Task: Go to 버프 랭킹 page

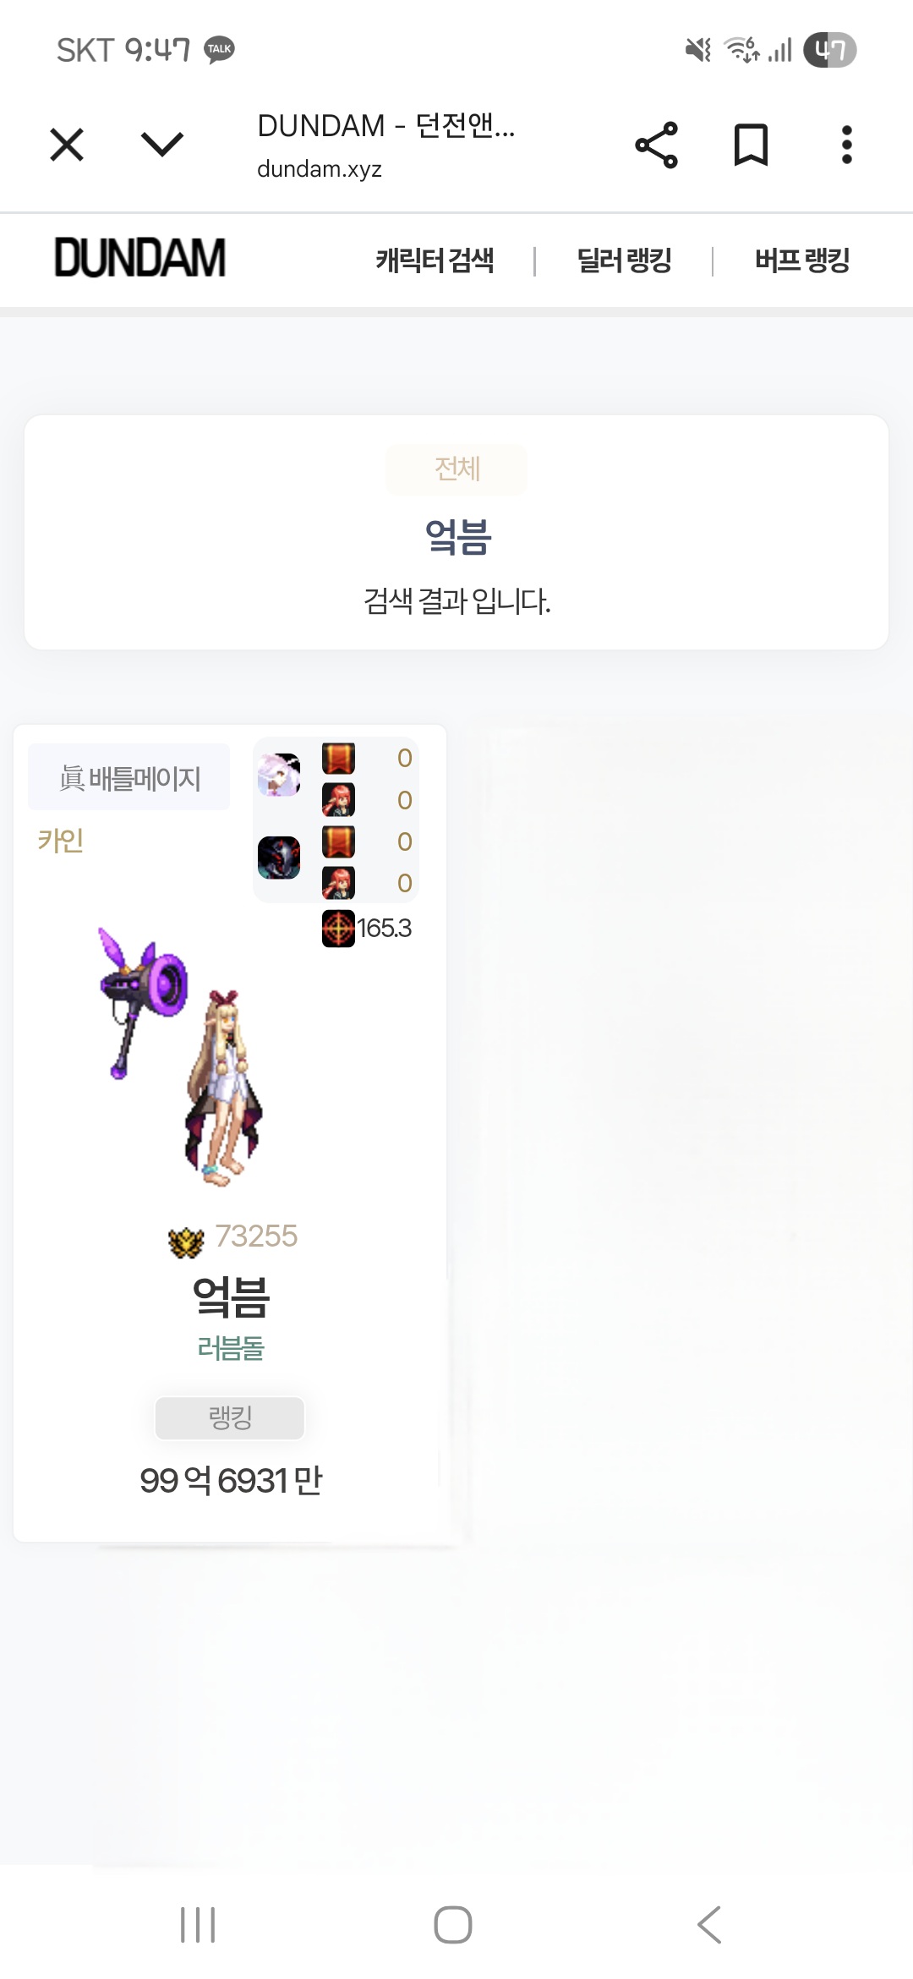Action: (802, 260)
